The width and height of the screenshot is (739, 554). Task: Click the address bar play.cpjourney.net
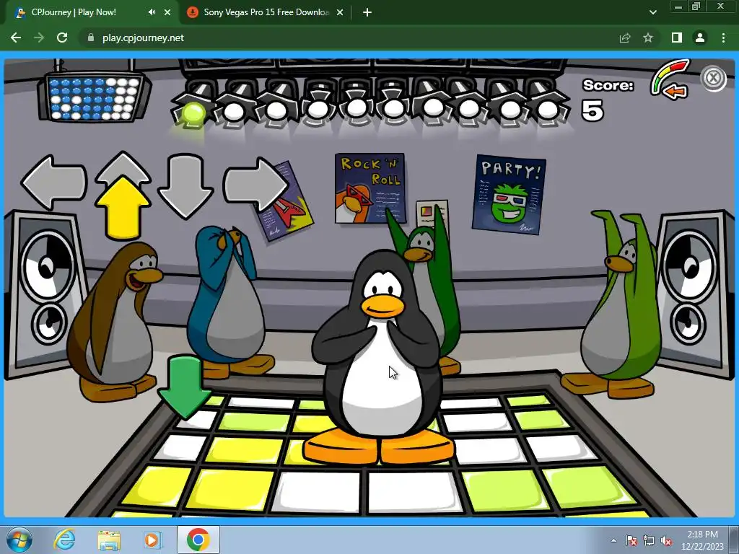tap(143, 38)
